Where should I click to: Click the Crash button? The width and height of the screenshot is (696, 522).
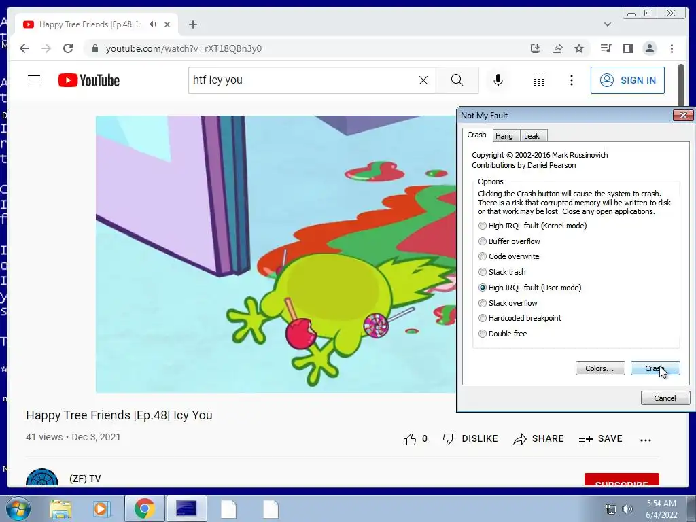coord(655,368)
